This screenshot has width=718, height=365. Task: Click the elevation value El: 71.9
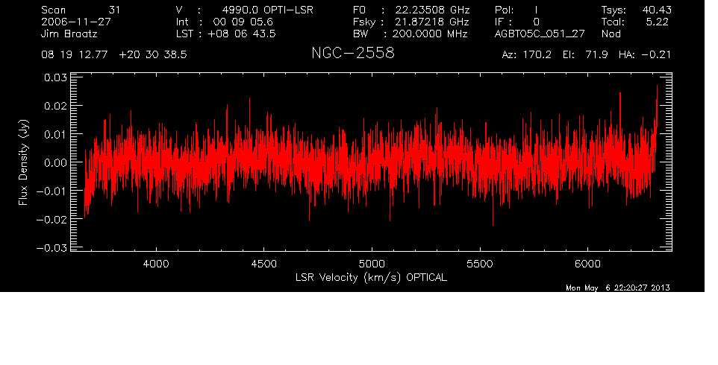[x=585, y=55]
